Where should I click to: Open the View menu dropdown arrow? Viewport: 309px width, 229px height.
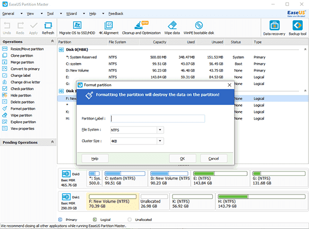(42, 13)
